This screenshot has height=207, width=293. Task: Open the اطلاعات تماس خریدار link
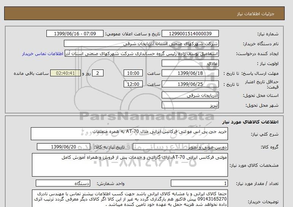[x=43, y=54]
